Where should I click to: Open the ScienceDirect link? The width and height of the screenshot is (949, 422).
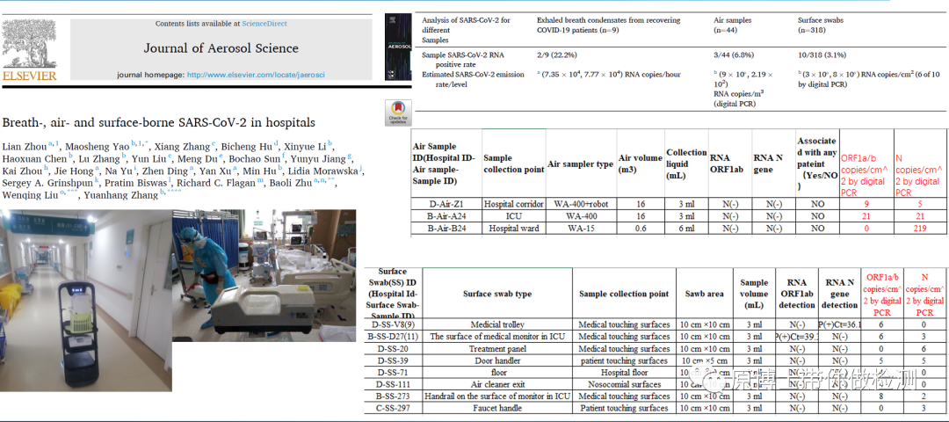click(264, 24)
